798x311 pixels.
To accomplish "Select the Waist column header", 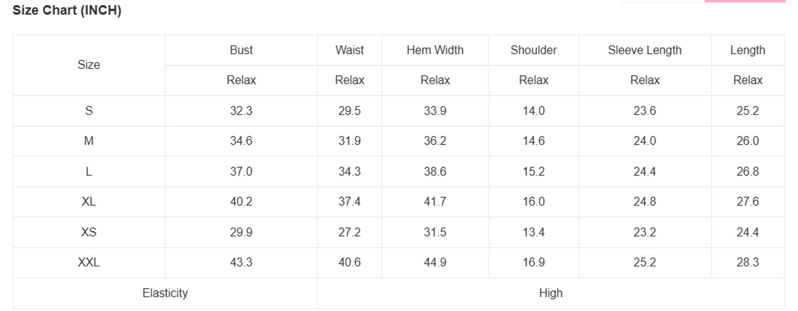I will pos(350,50).
